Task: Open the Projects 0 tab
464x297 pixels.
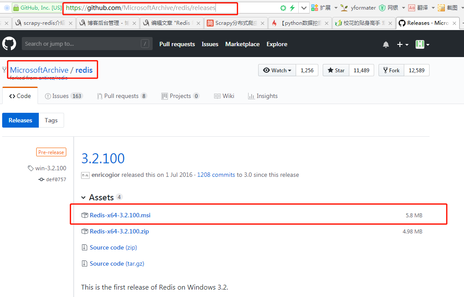Action: 181,96
